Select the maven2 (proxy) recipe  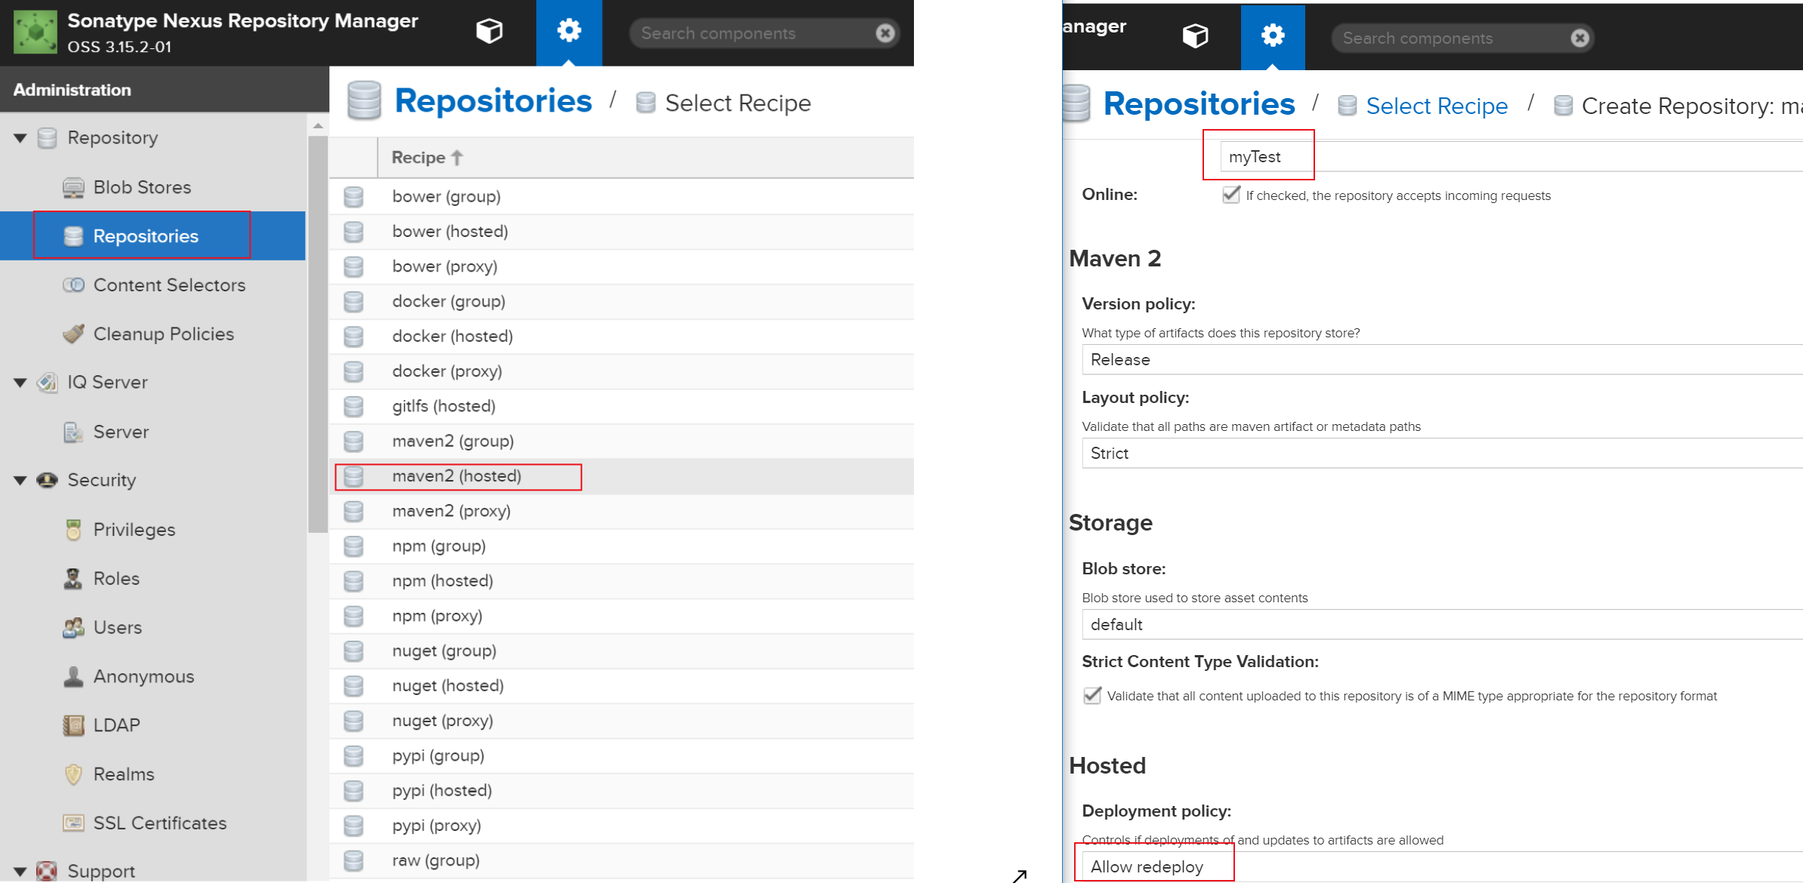coord(622,512)
